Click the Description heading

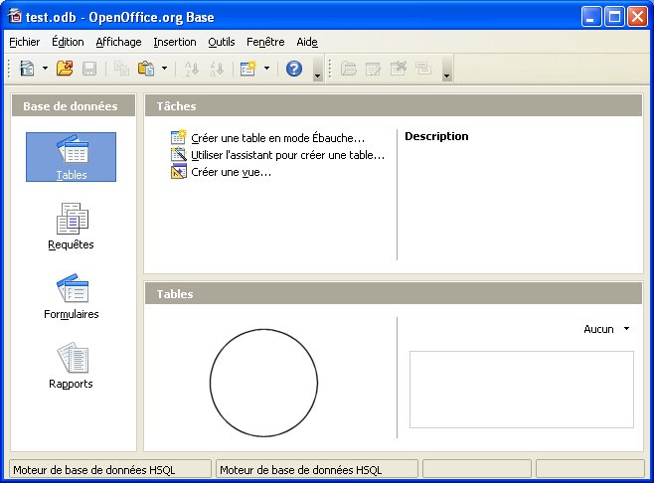coord(436,136)
